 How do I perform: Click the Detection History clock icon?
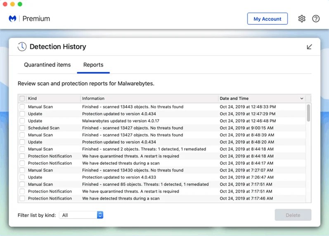[22, 47]
